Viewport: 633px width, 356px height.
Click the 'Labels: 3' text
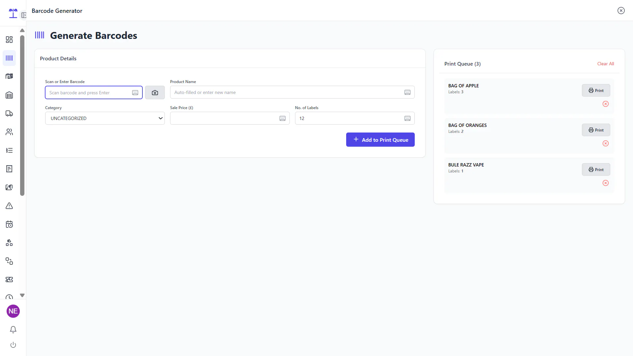[x=456, y=92]
